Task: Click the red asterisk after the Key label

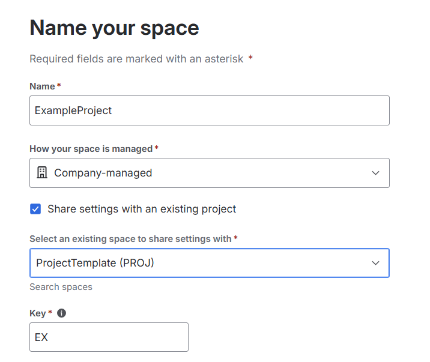Action: click(x=49, y=313)
